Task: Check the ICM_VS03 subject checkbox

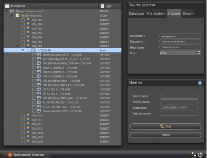Action: pyautogui.click(x=23, y=137)
